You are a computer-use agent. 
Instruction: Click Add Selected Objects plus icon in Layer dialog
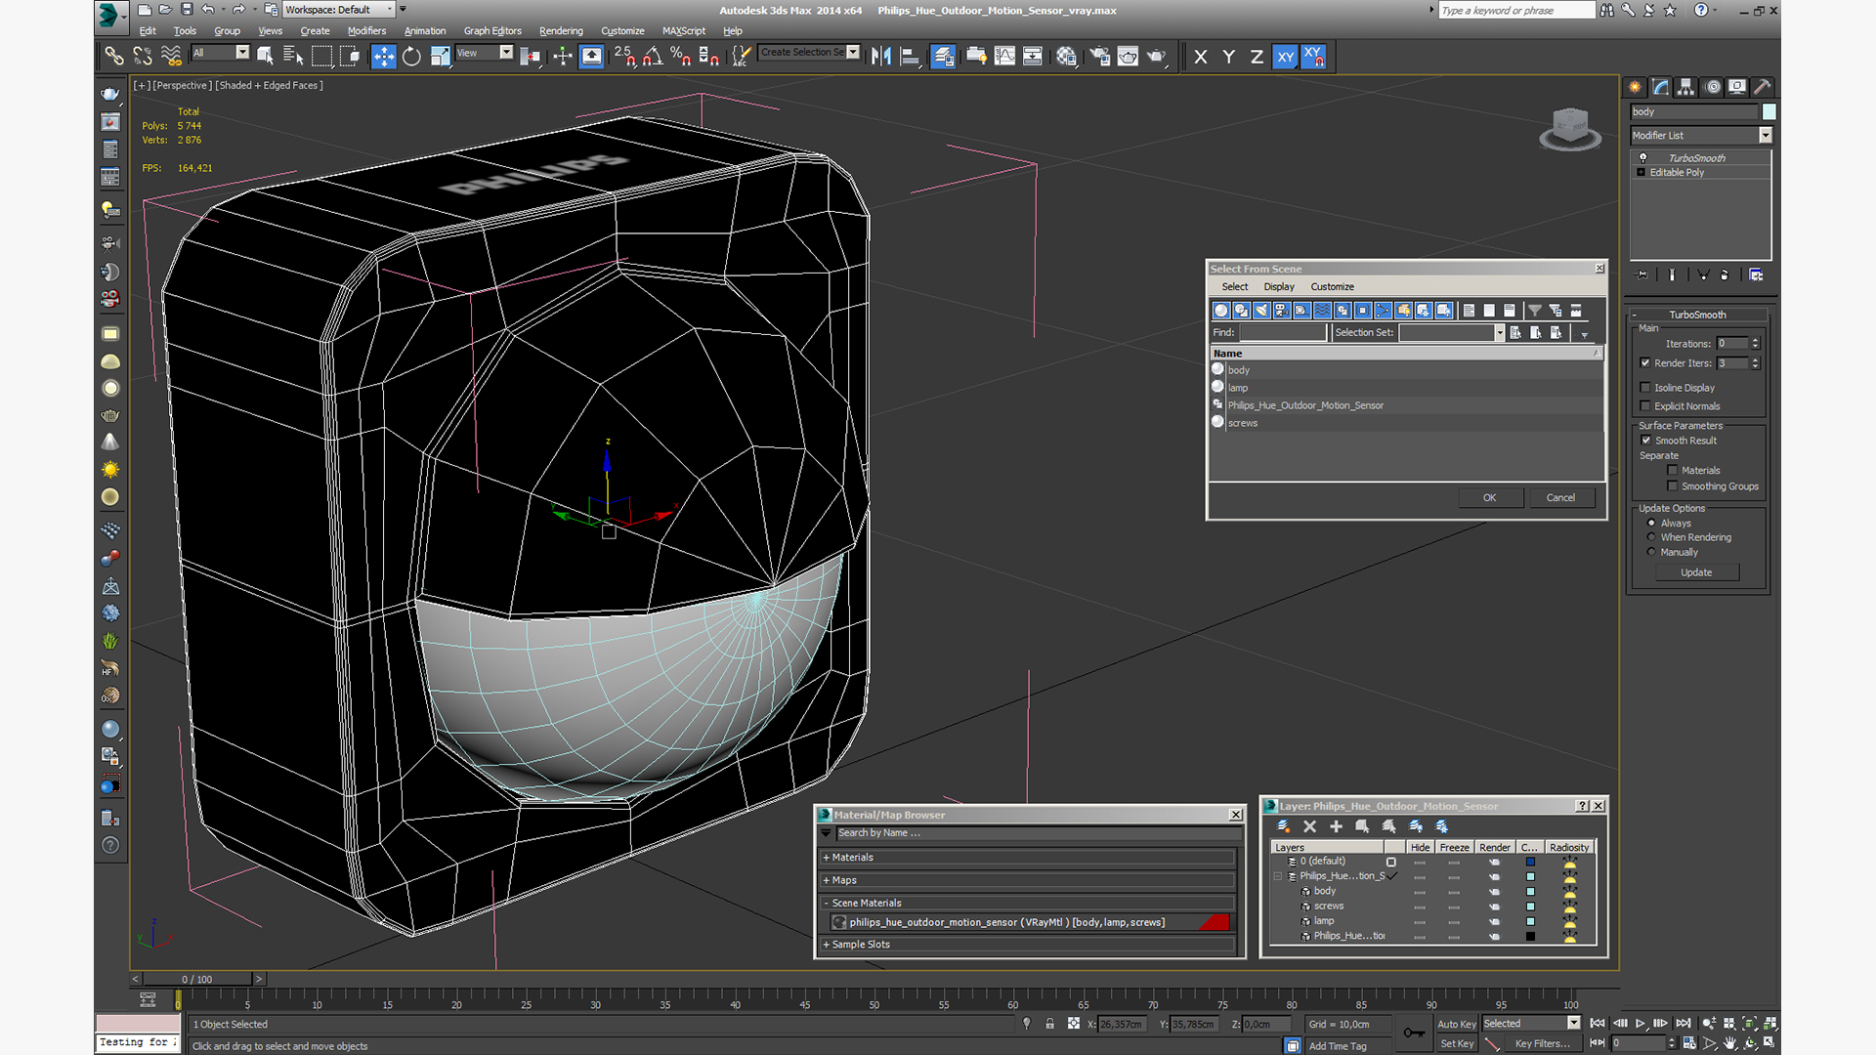click(x=1336, y=826)
